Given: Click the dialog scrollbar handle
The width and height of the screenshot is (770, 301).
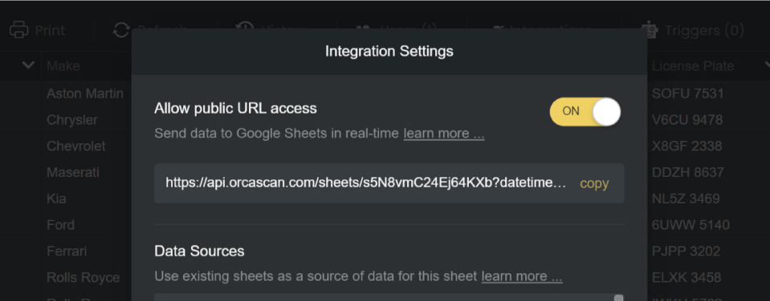Looking at the screenshot, I should tap(619, 298).
